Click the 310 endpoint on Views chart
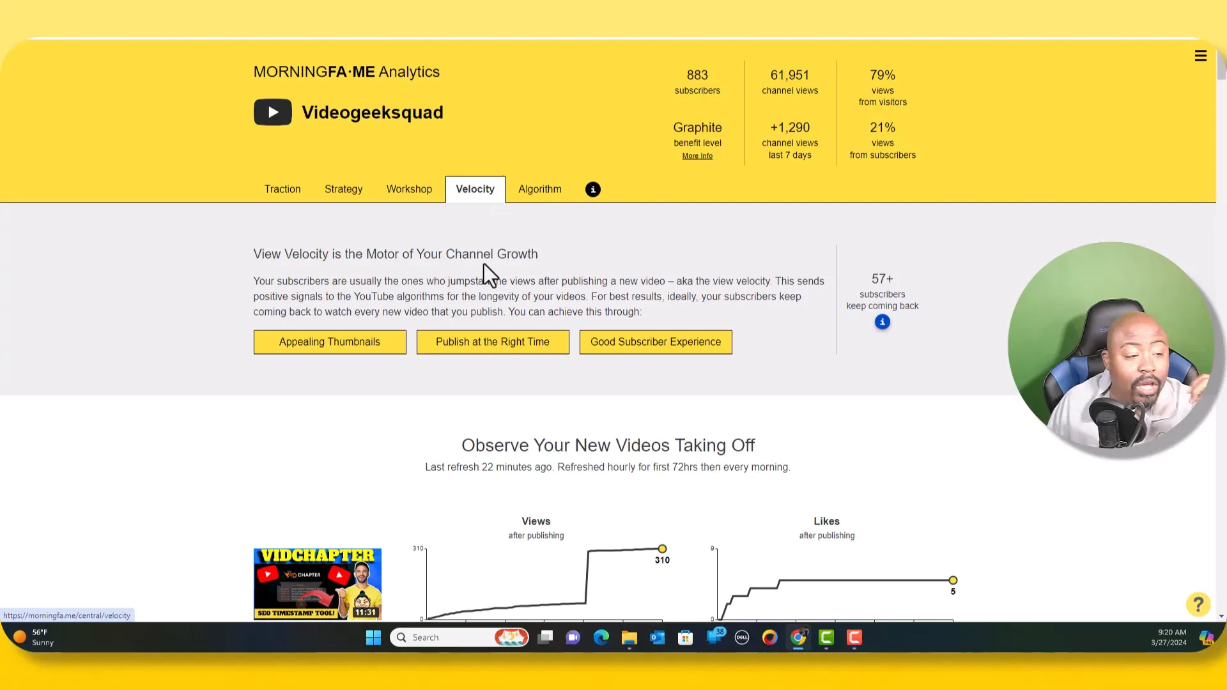Image resolution: width=1227 pixels, height=690 pixels. (662, 549)
